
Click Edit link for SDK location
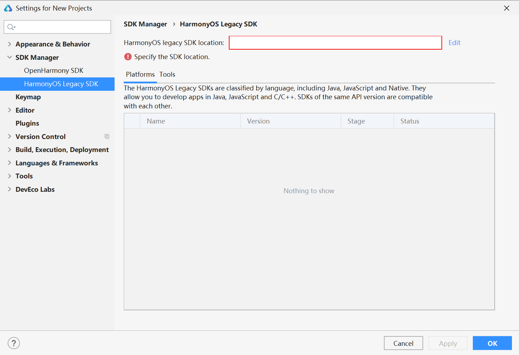pyautogui.click(x=454, y=43)
